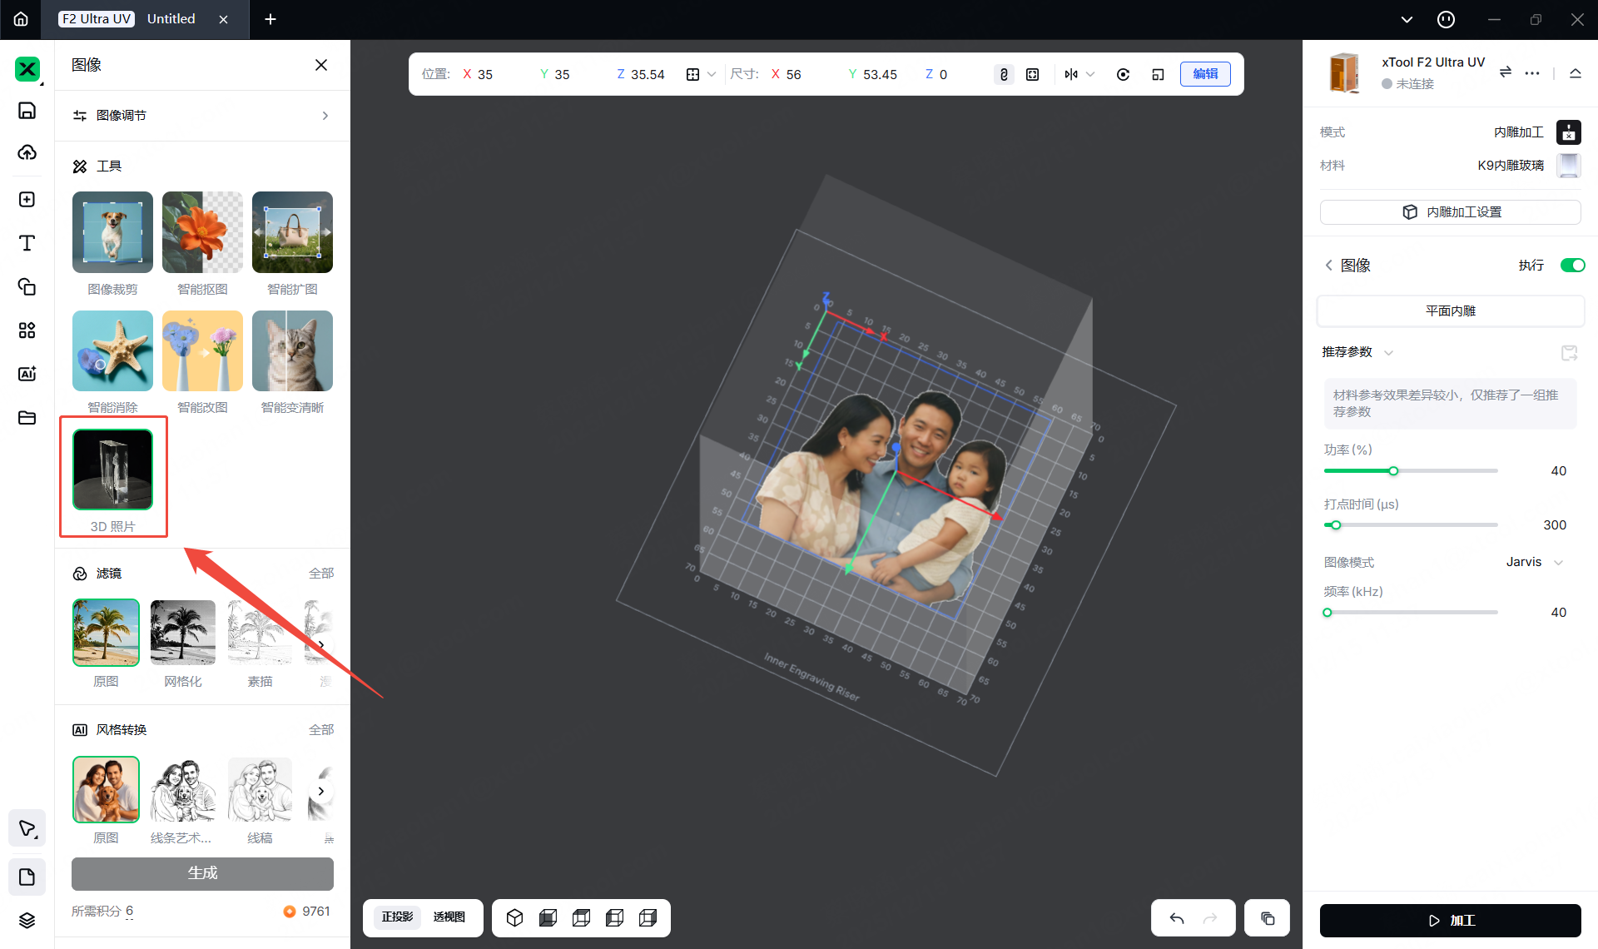The image size is (1598, 949).
Task: Select the 平面内雕 mode tab
Action: coord(1450,311)
